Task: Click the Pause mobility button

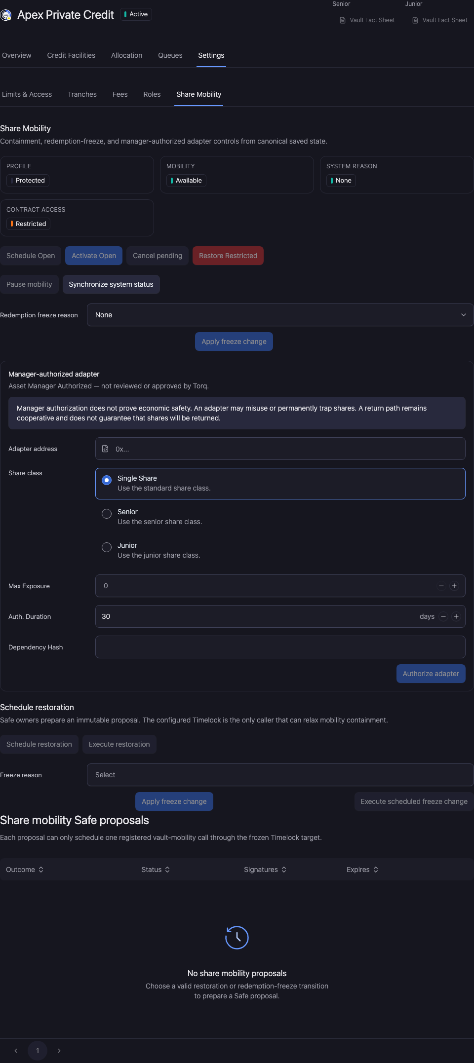Action: 29,284
